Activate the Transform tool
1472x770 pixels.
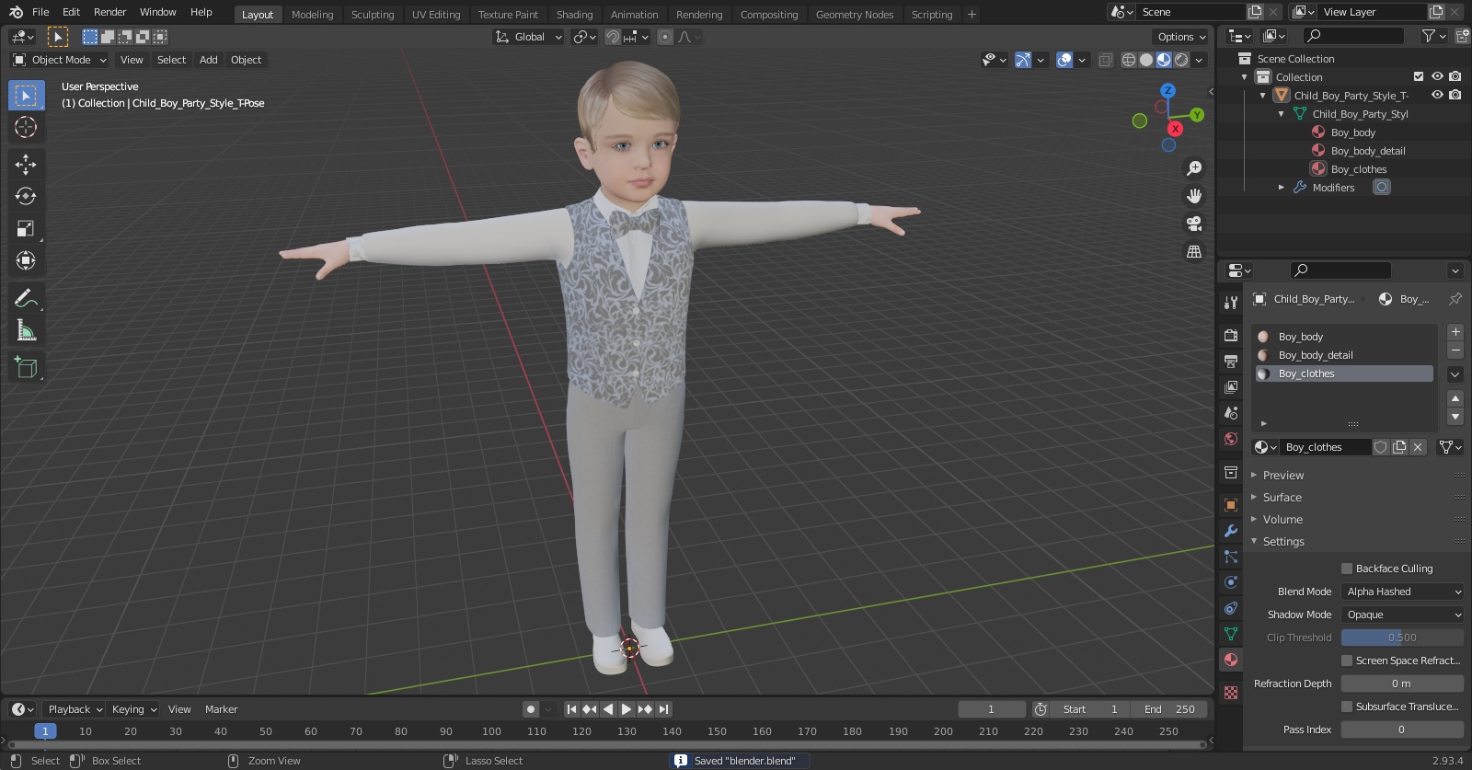26,260
